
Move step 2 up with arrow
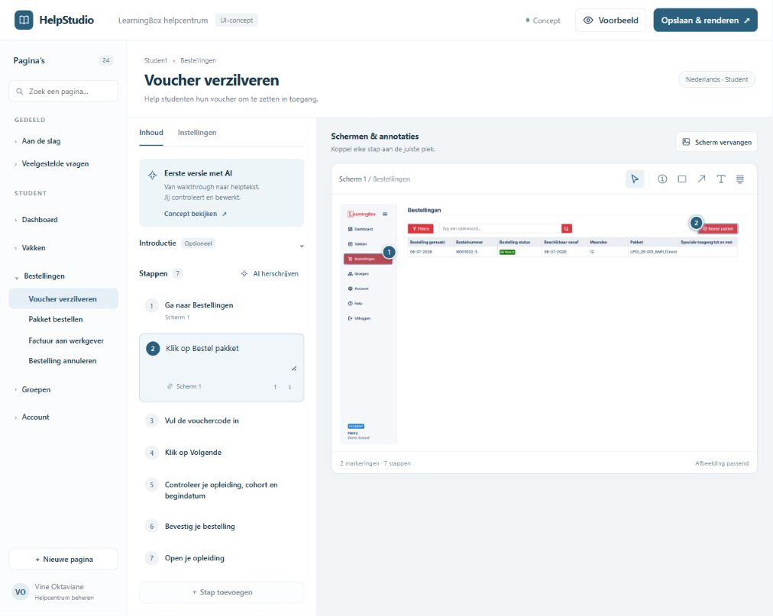pyautogui.click(x=275, y=387)
